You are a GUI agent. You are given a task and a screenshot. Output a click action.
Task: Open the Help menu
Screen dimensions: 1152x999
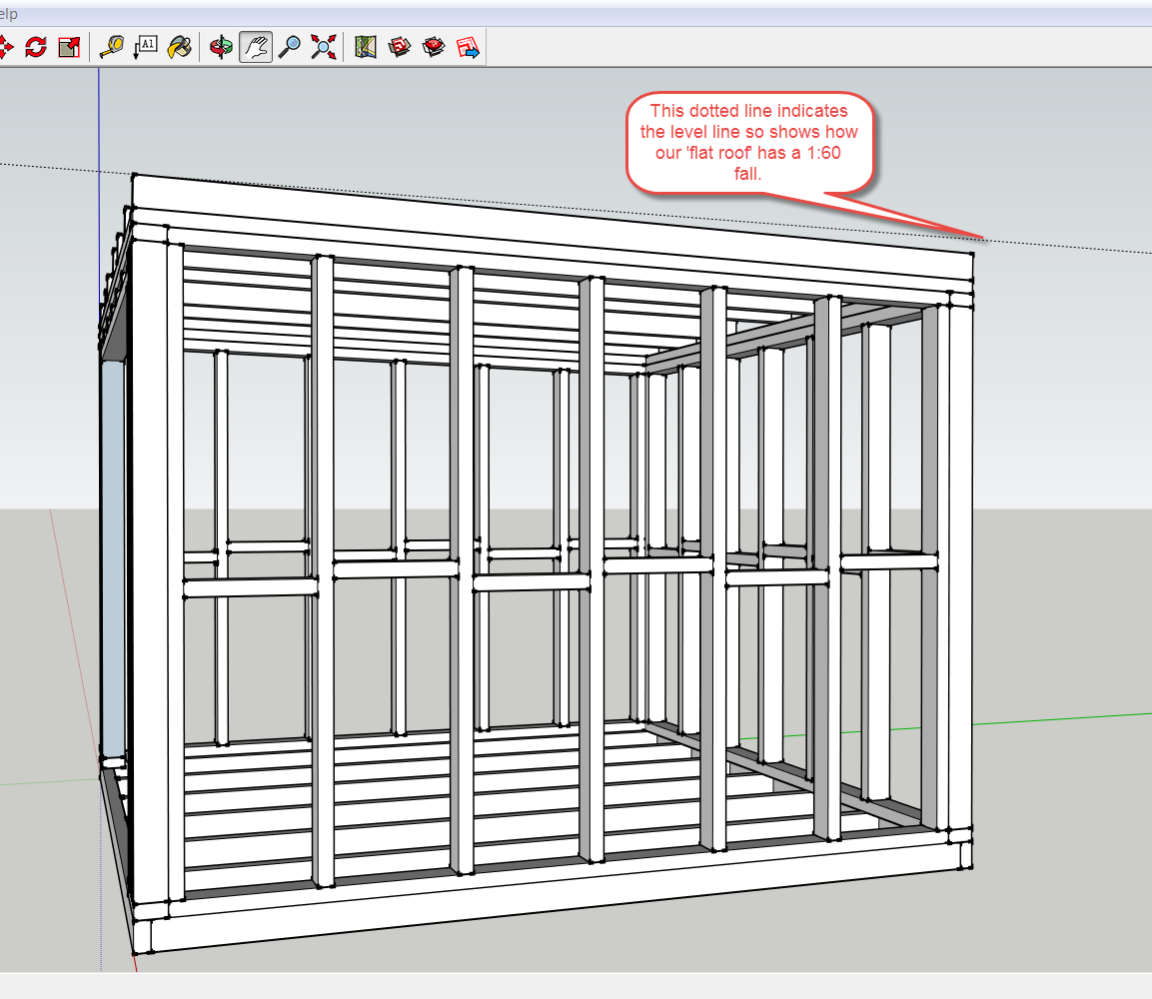pos(8,15)
